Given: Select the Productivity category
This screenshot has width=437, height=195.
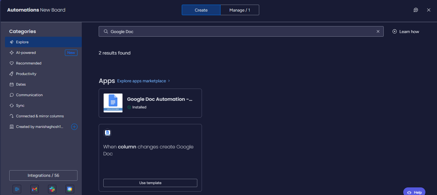Looking at the screenshot, I should tap(26, 74).
